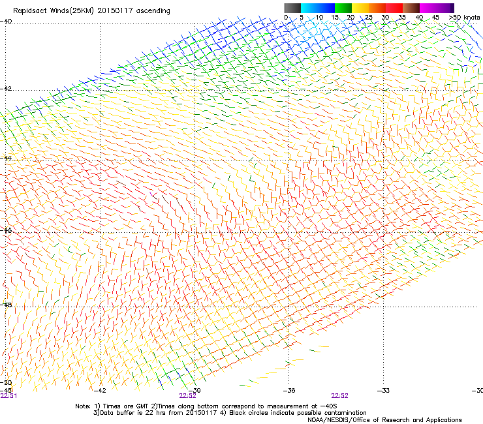Click the -42 longitude axis label
This screenshot has height=424, width=483.
tap(100, 391)
